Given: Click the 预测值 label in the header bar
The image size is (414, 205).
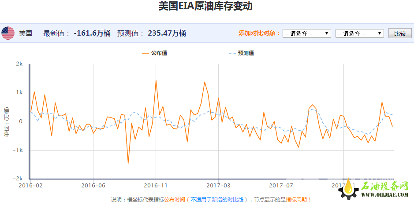Looking at the screenshot, I should [x=131, y=33].
